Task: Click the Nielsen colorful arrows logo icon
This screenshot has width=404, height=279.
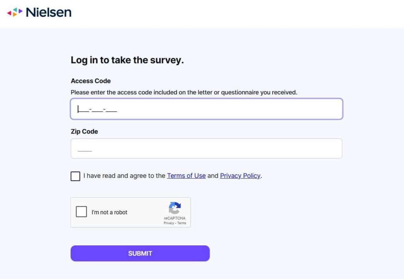Action: tap(15, 12)
